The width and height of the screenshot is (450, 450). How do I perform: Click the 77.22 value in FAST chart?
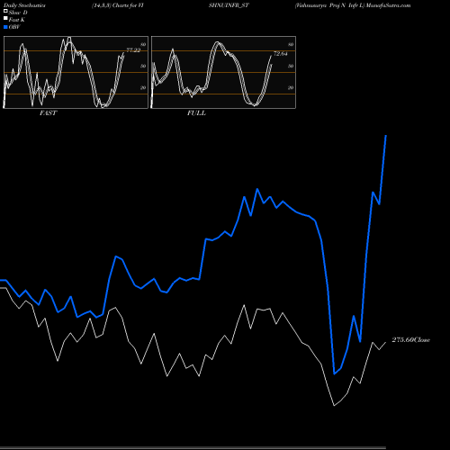[133, 50]
